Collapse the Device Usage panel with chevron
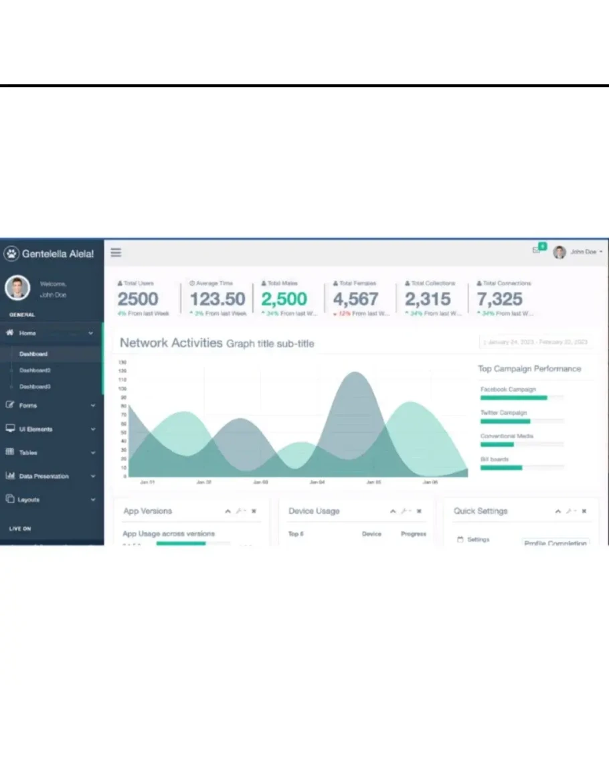 393,511
